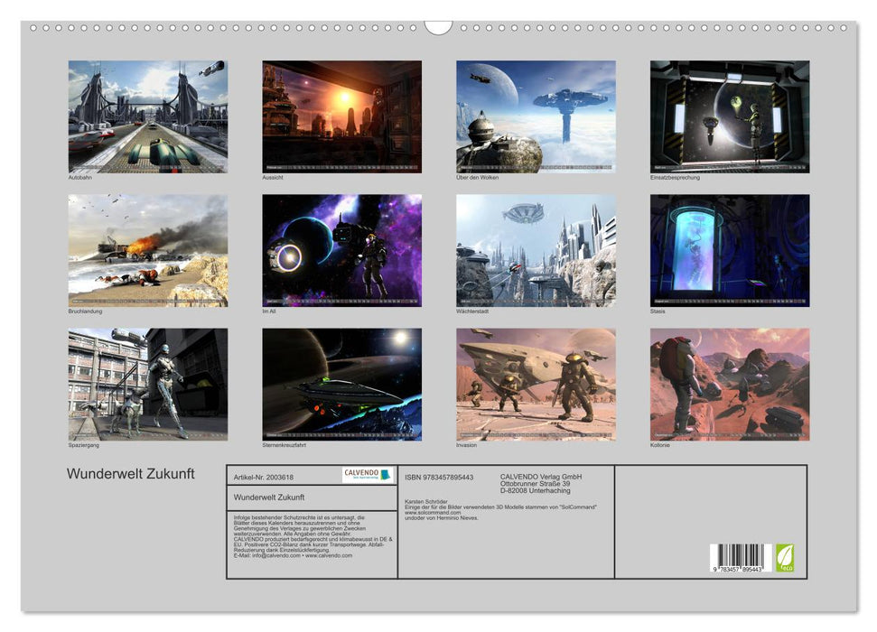
Task: Click the ISBN barcode image
Action: (x=742, y=558)
